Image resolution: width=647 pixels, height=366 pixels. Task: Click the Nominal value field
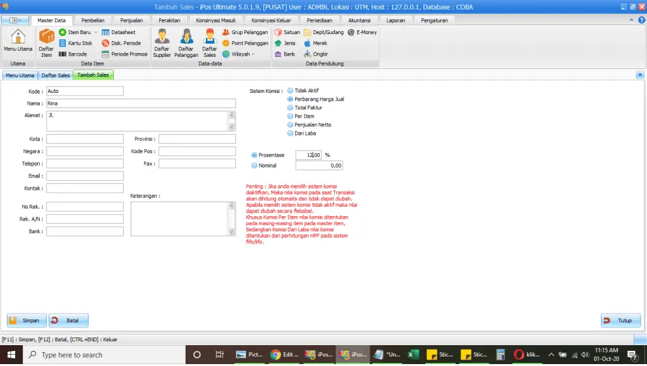319,166
